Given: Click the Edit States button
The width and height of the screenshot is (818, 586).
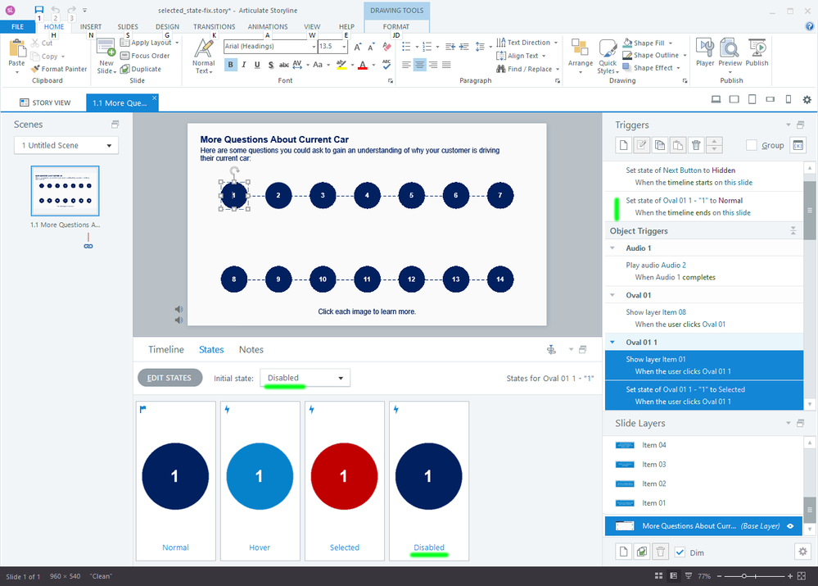Looking at the screenshot, I should (169, 378).
